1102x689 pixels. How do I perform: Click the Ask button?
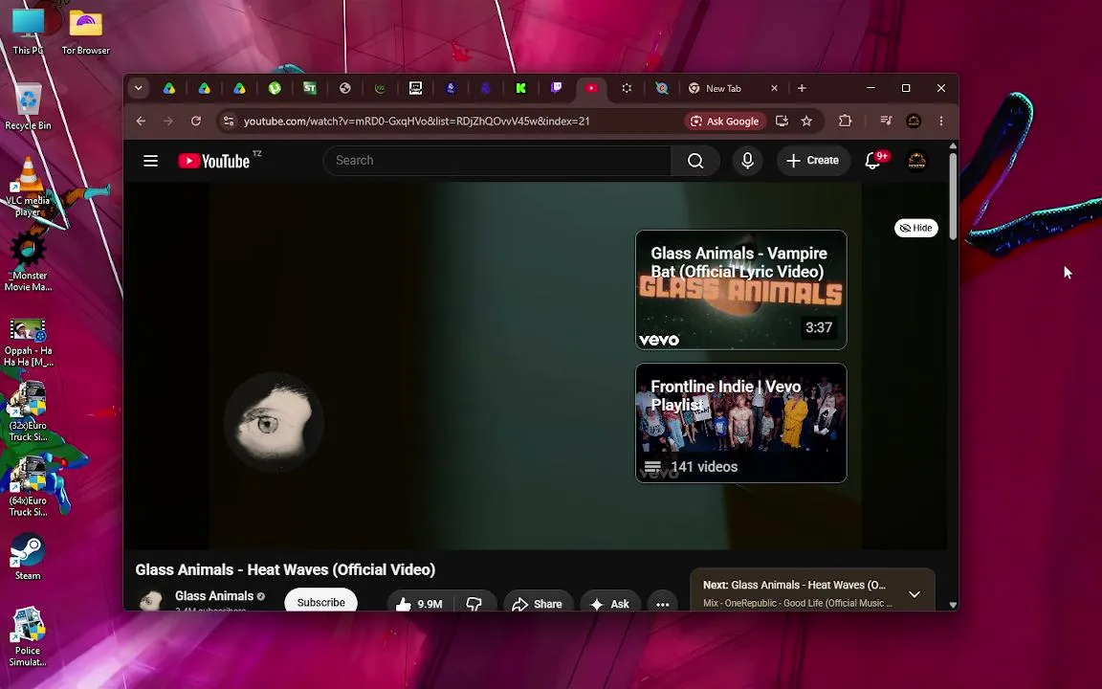[x=610, y=604]
